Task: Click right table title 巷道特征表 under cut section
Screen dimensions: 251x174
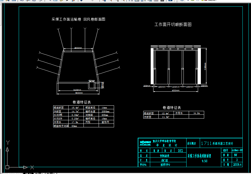Action: [172, 108]
